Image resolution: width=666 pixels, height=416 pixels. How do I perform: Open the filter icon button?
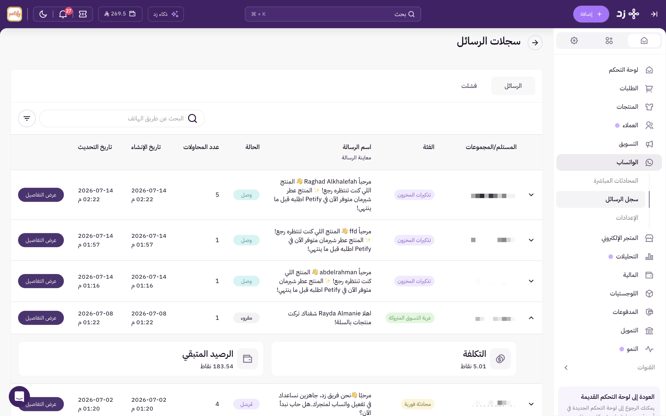(27, 118)
